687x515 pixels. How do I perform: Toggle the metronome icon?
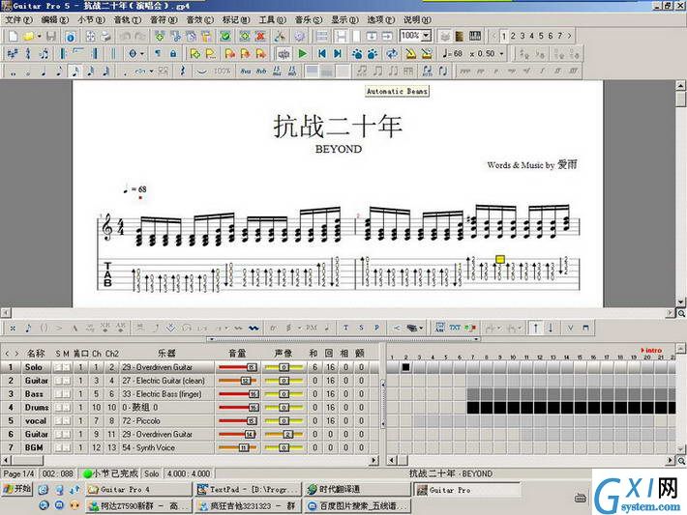tap(410, 54)
